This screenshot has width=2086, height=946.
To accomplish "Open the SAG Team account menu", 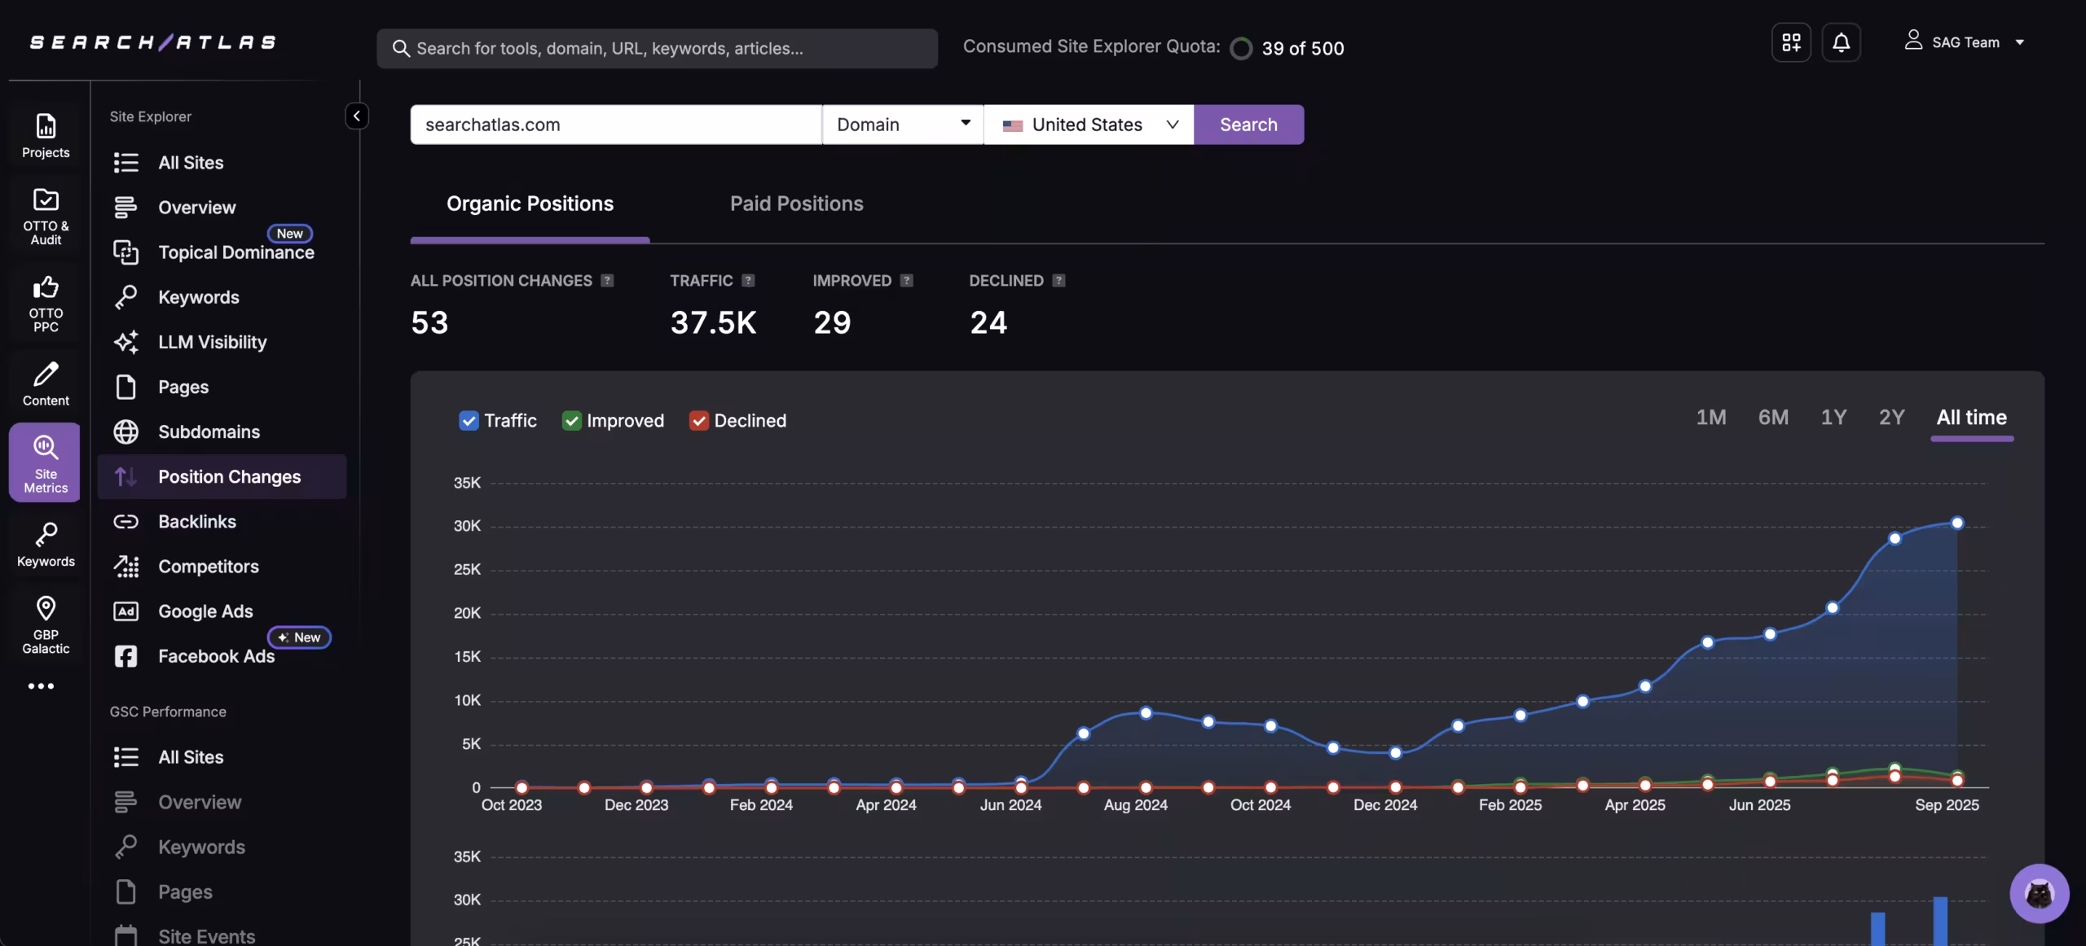I will (x=1965, y=42).
